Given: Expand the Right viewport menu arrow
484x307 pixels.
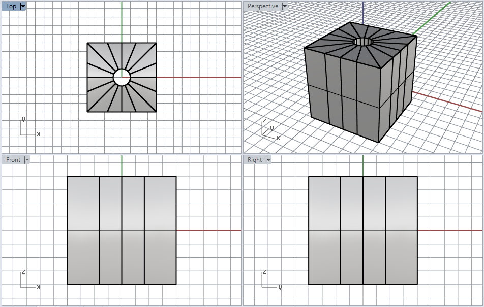Looking at the screenshot, I should [268, 160].
